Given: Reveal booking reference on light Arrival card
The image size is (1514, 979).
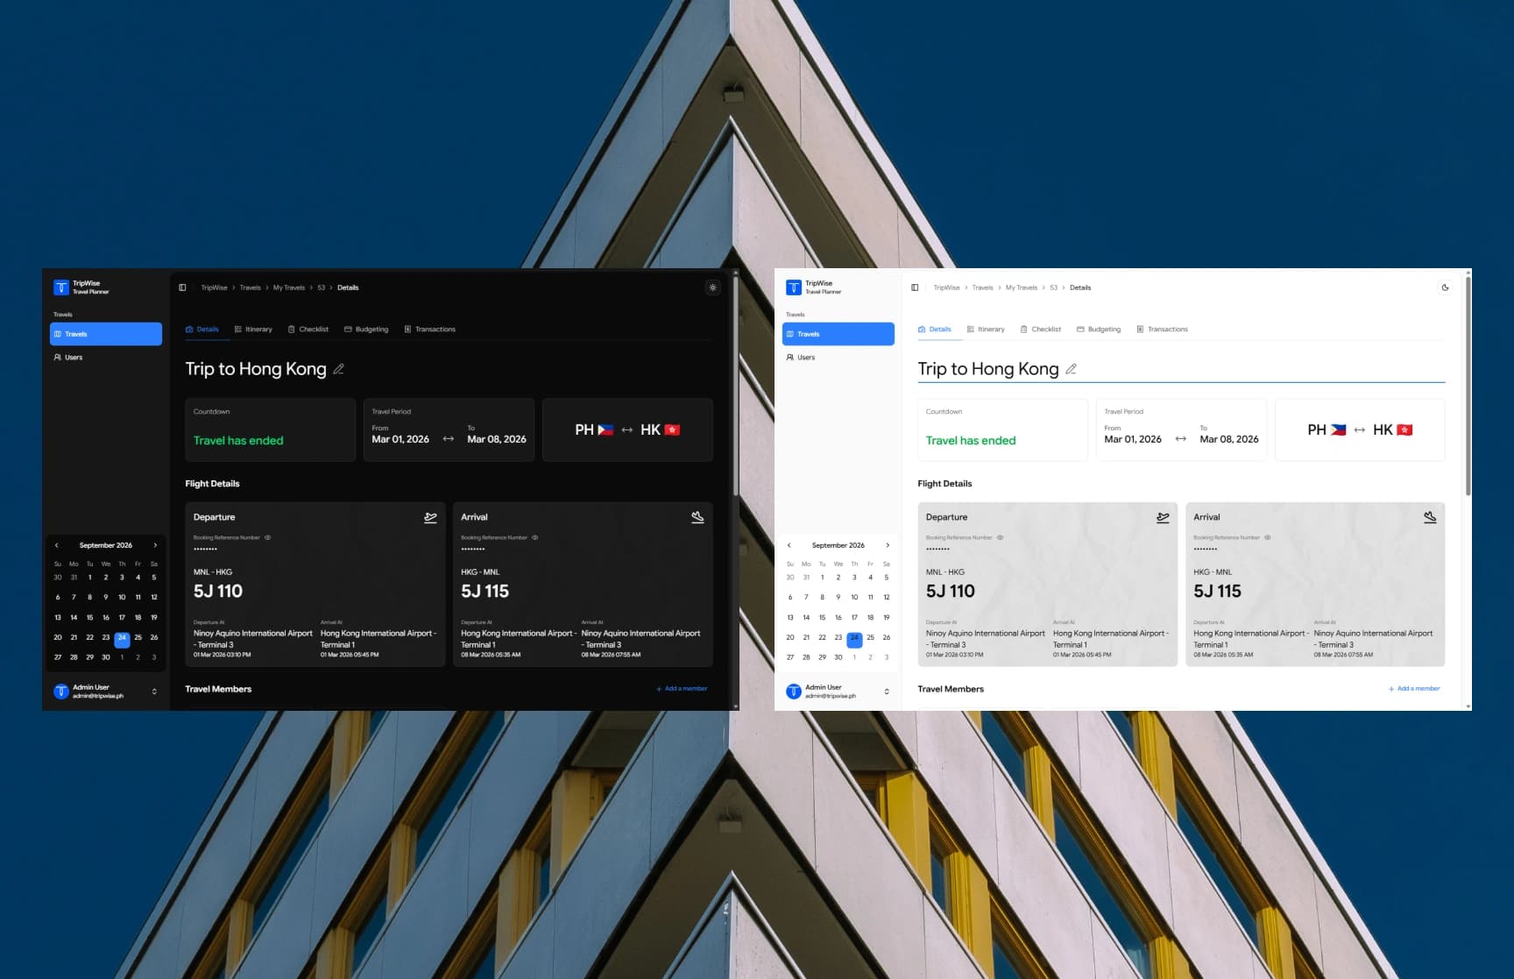Looking at the screenshot, I should (x=1267, y=537).
